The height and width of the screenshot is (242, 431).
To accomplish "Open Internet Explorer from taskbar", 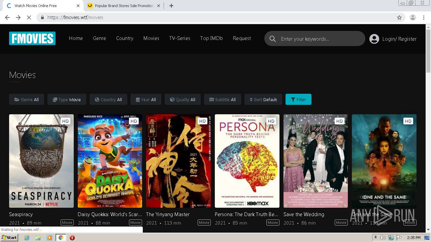I will pos(27,238).
